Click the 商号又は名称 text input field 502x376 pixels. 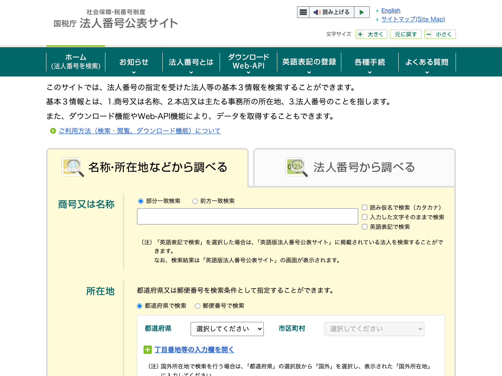248,216
